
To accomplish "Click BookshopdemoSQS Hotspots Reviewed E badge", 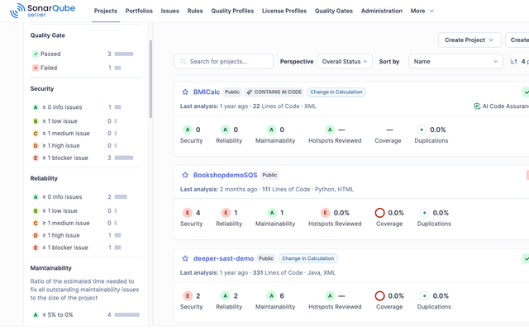I will [x=325, y=213].
